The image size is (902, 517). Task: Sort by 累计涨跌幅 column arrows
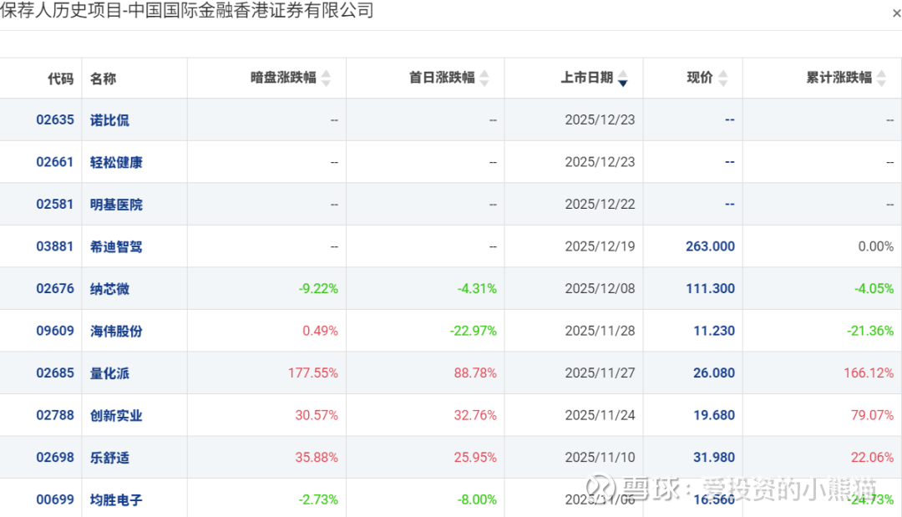[x=881, y=79]
